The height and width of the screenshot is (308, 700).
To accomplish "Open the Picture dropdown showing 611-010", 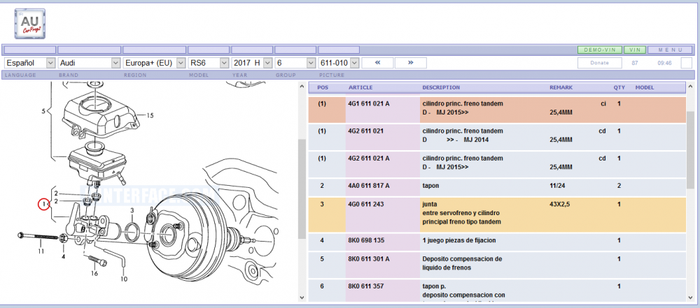I will (339, 64).
